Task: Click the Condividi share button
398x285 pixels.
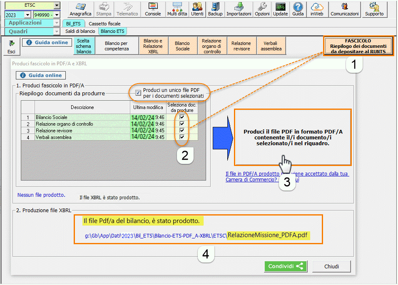Action: pyautogui.click(x=286, y=266)
